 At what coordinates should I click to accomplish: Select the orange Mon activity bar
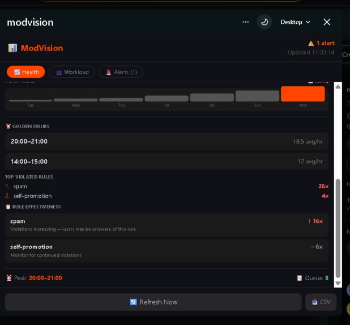pyautogui.click(x=303, y=94)
